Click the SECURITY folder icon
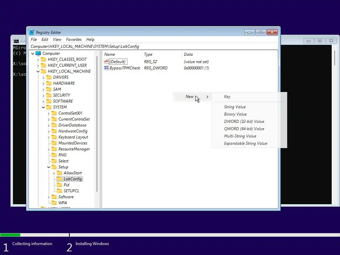The height and width of the screenshot is (255, 340). pyautogui.click(x=49, y=95)
